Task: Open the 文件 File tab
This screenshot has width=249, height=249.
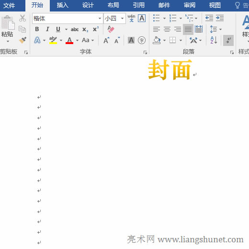Action: point(9,6)
